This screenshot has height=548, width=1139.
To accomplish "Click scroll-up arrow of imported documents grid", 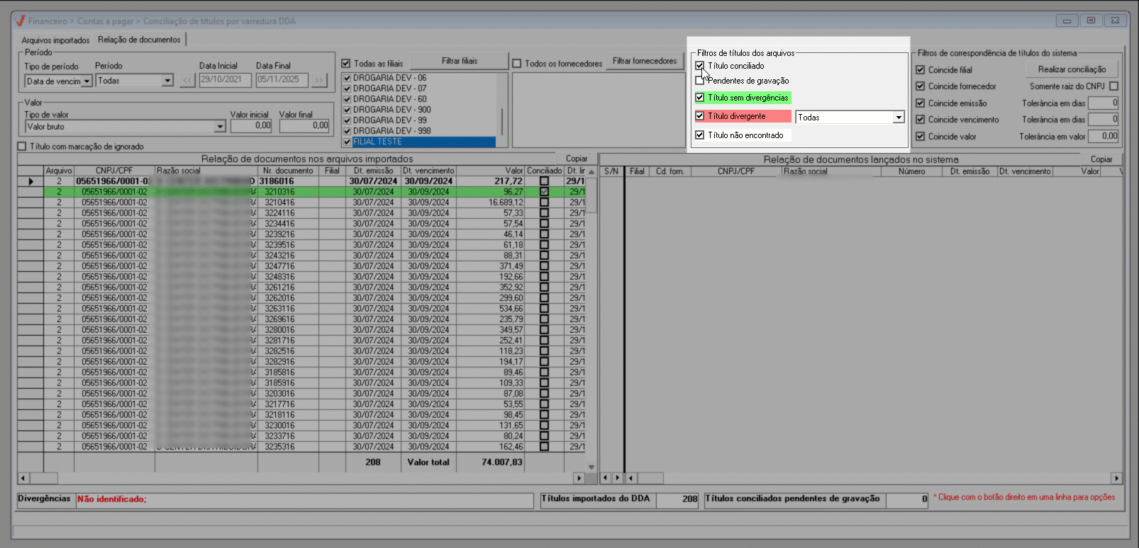I will (x=591, y=172).
